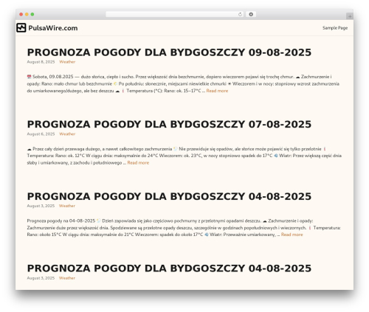The height and width of the screenshot is (312, 369).
Task: Click the browser download indicator icon
Action: (251, 14)
